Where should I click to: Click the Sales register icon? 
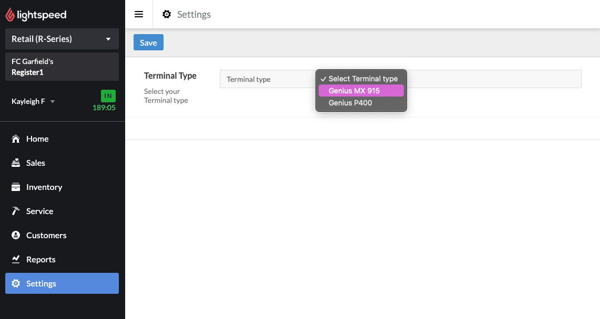16,163
